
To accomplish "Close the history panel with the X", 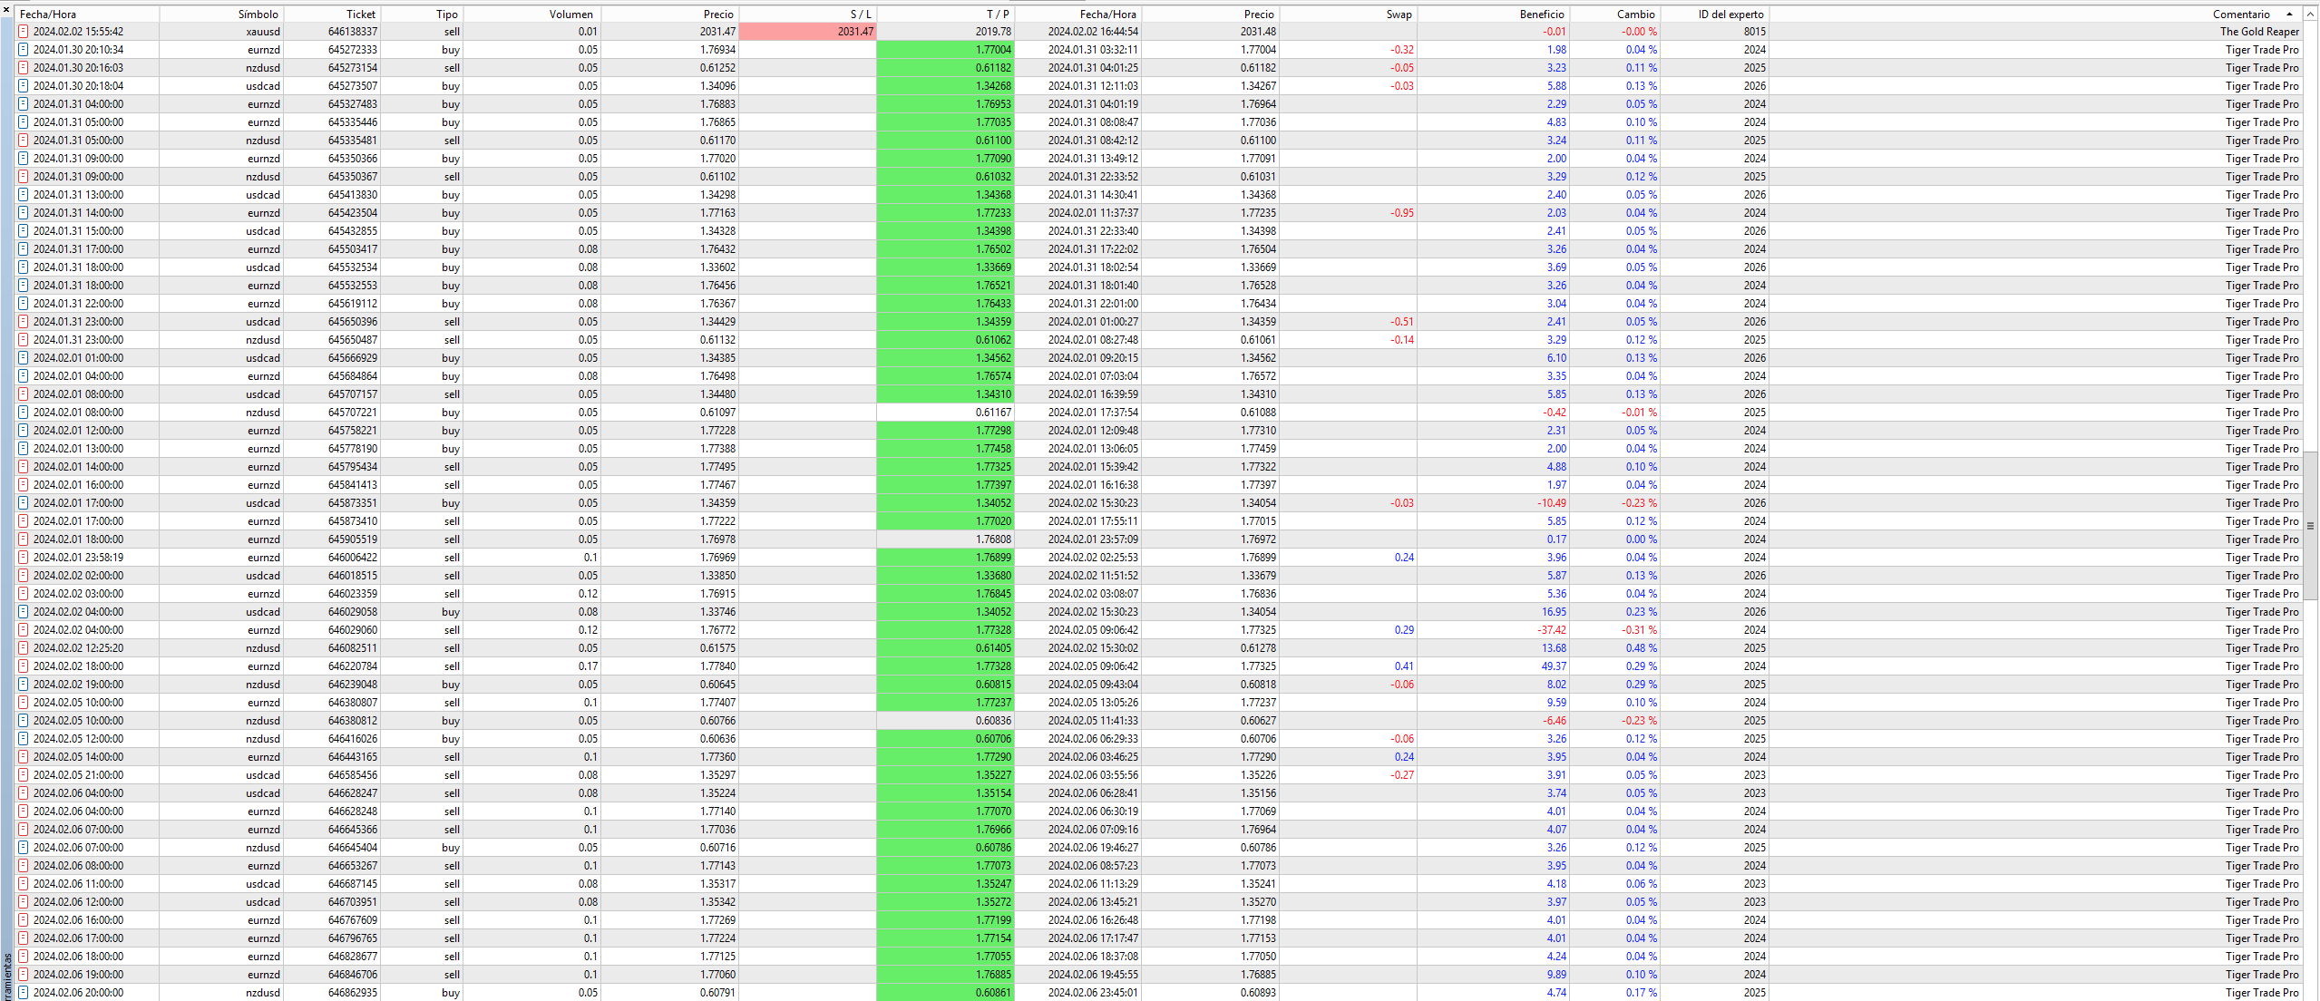I will point(6,9).
